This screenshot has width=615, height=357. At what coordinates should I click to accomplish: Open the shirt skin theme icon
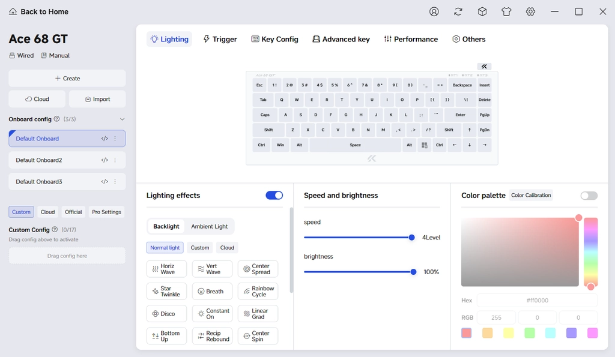[506, 12]
